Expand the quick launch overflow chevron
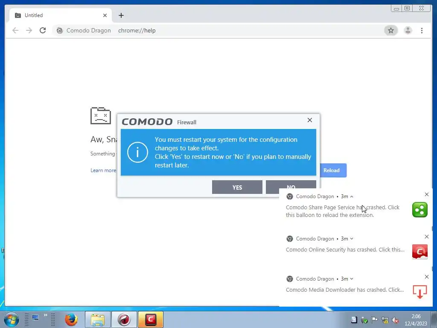Viewport: 437px width, 328px height. pos(45,315)
